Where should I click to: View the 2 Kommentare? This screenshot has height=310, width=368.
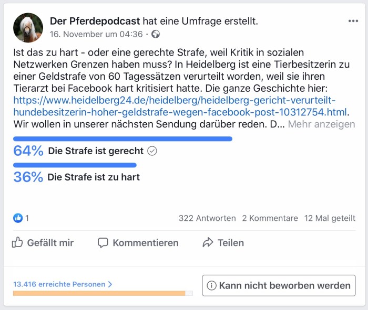point(270,218)
